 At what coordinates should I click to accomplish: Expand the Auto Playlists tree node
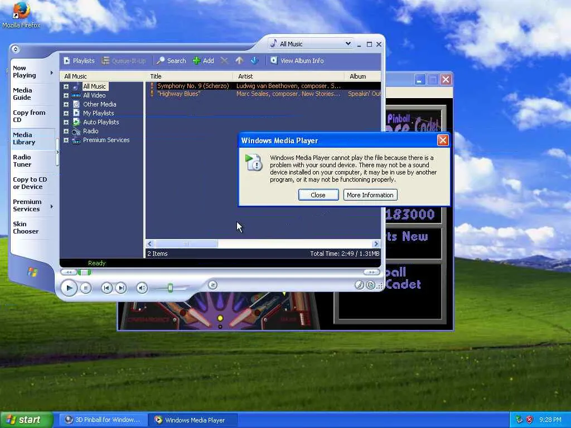(x=66, y=122)
